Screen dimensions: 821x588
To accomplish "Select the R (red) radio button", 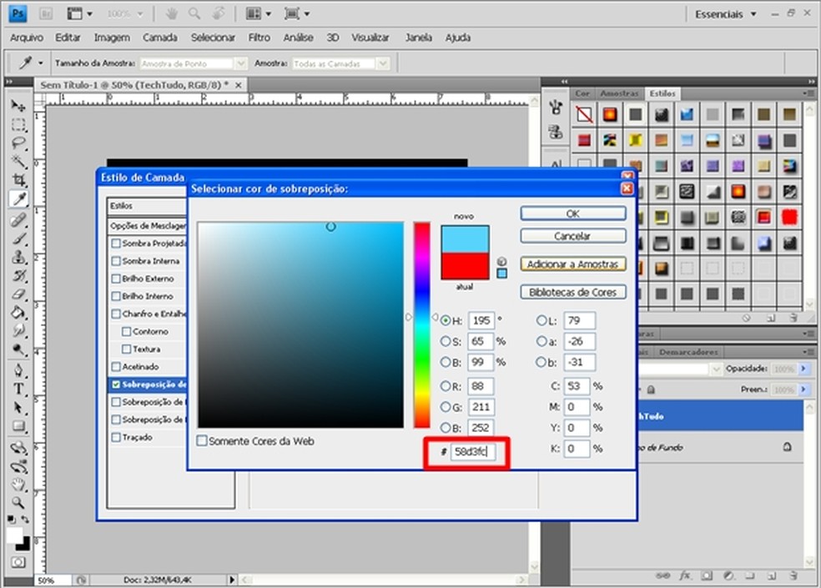I will [x=446, y=386].
